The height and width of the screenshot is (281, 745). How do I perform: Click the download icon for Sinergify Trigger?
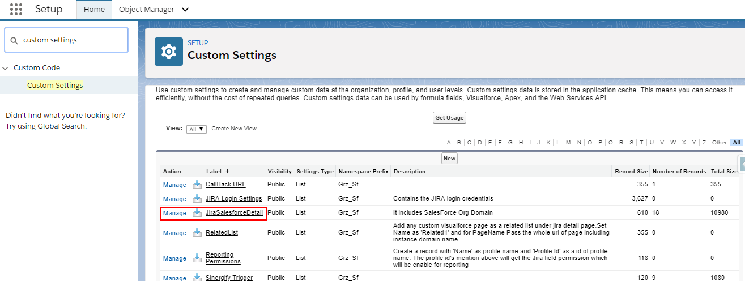click(x=197, y=278)
